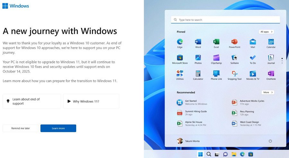The height and width of the screenshot is (158, 289).
Task: Open File Explorer on the taskbar
Action: [234, 154]
